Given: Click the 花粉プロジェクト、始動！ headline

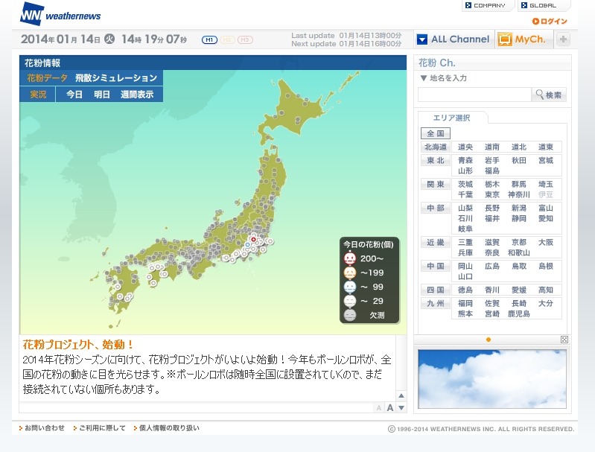Looking at the screenshot, I should pos(78,344).
